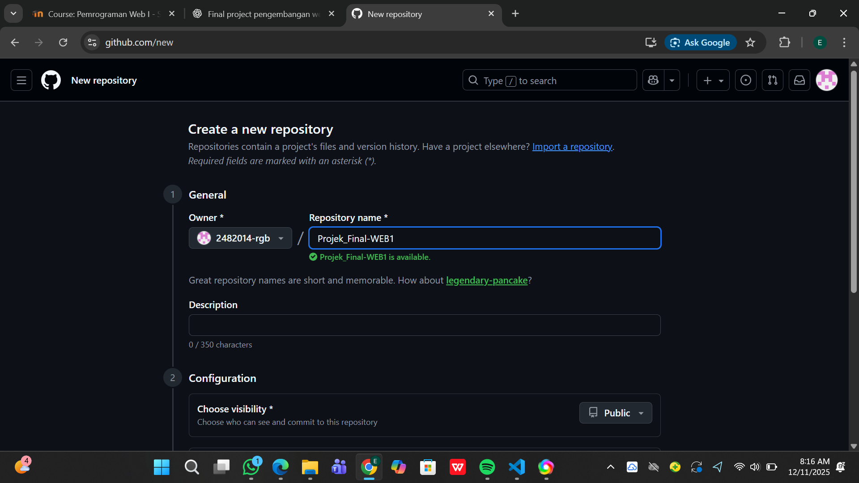
Task: Use the legendary-pancake name suggestion
Action: click(x=486, y=280)
